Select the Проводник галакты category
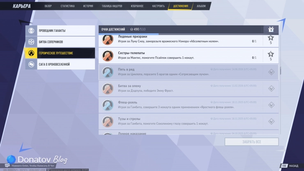Viewport: 304px width, 171px height. click(x=60, y=30)
